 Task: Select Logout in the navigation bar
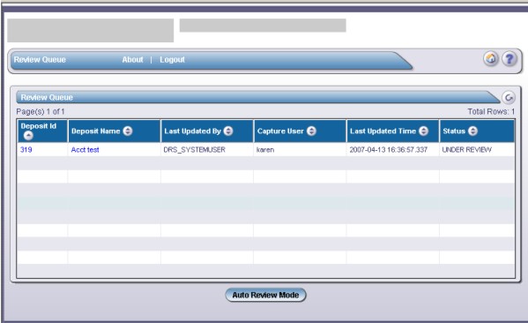172,60
